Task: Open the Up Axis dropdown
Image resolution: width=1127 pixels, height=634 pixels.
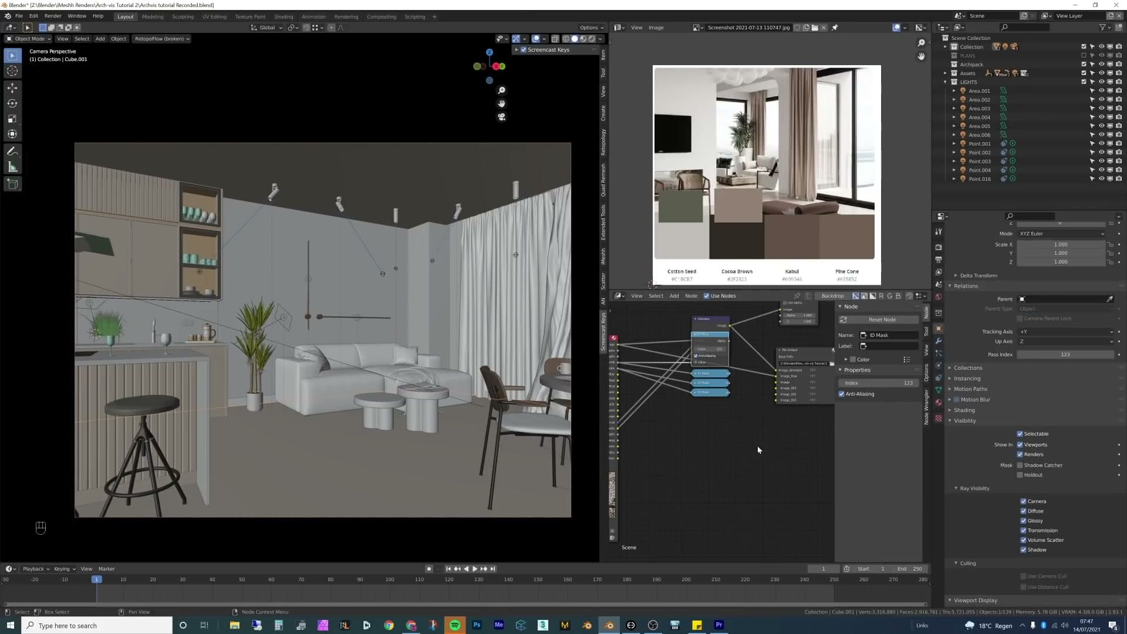Action: click(x=1066, y=342)
